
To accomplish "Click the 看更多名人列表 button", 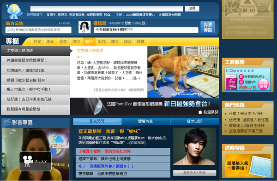I will point(194,173).
